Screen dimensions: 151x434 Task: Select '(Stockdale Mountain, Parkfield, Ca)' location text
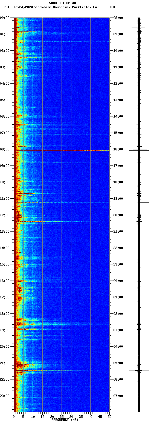click(x=65, y=7)
